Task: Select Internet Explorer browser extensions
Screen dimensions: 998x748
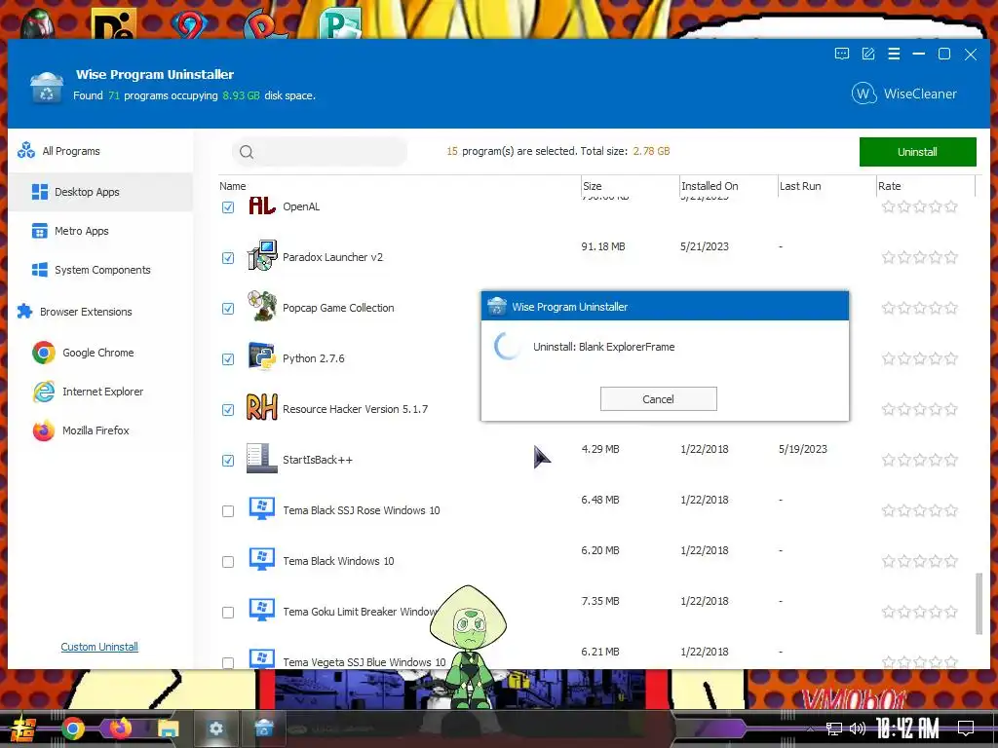Action: click(89, 392)
